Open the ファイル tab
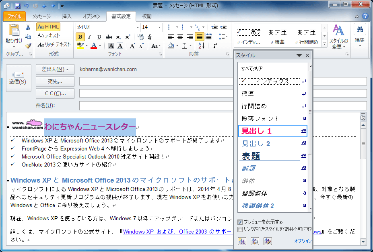Screen dimensions: 373x252 coord(14,16)
